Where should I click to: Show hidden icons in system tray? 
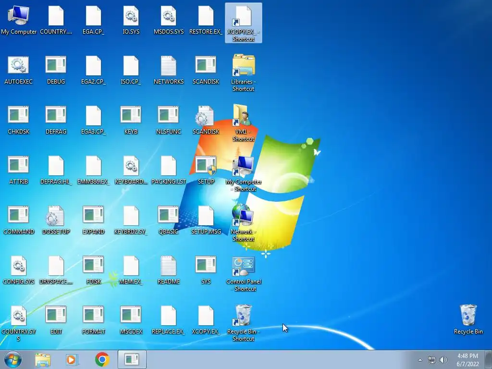420,360
